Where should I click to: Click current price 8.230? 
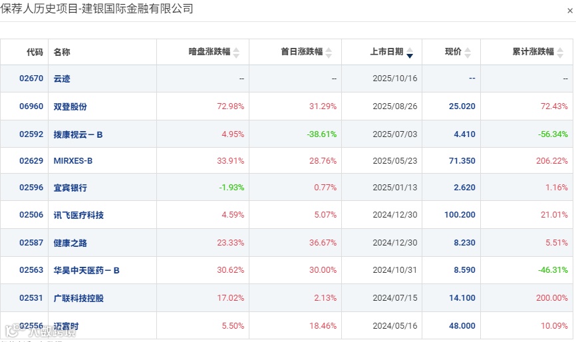point(464,242)
